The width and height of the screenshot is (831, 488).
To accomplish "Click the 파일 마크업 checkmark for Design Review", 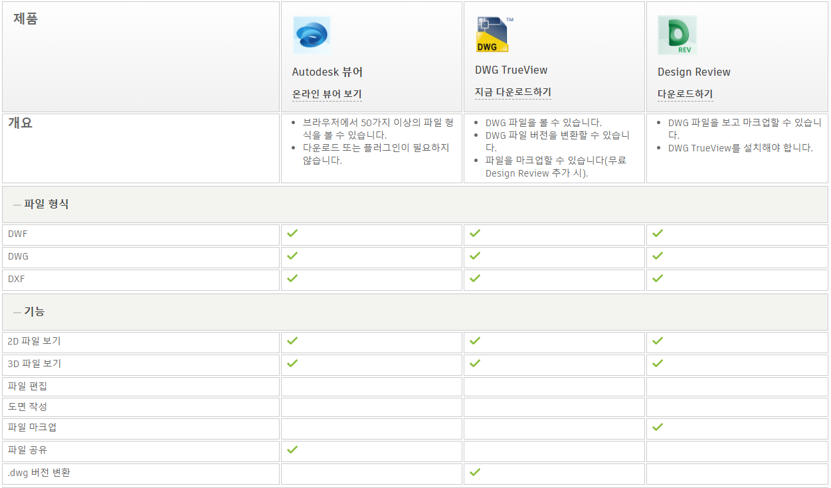I will pyautogui.click(x=658, y=427).
